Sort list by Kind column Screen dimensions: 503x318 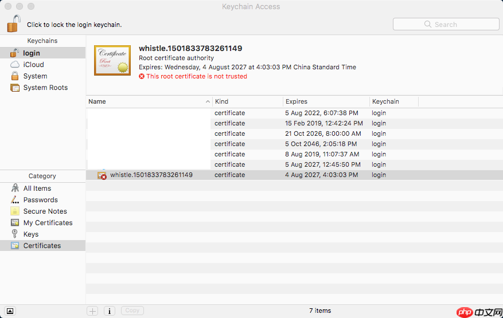point(247,101)
